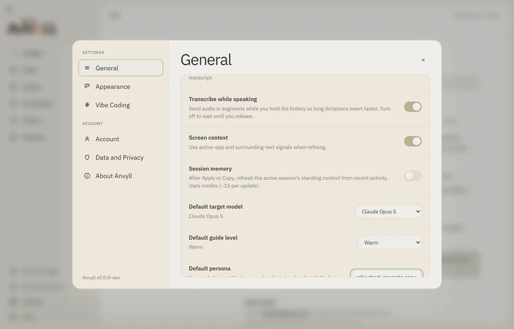Turn off Screen context toggle

tap(413, 141)
